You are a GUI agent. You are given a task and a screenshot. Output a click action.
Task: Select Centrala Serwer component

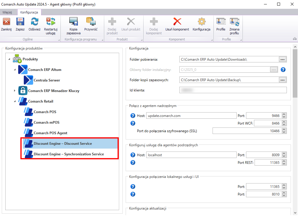point(47,80)
